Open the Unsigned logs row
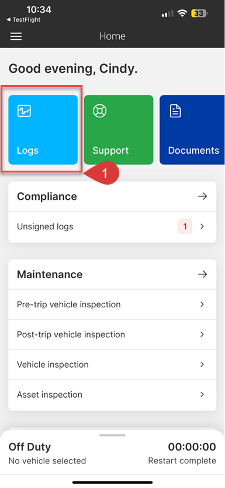This screenshot has width=225, height=488. 112,227
